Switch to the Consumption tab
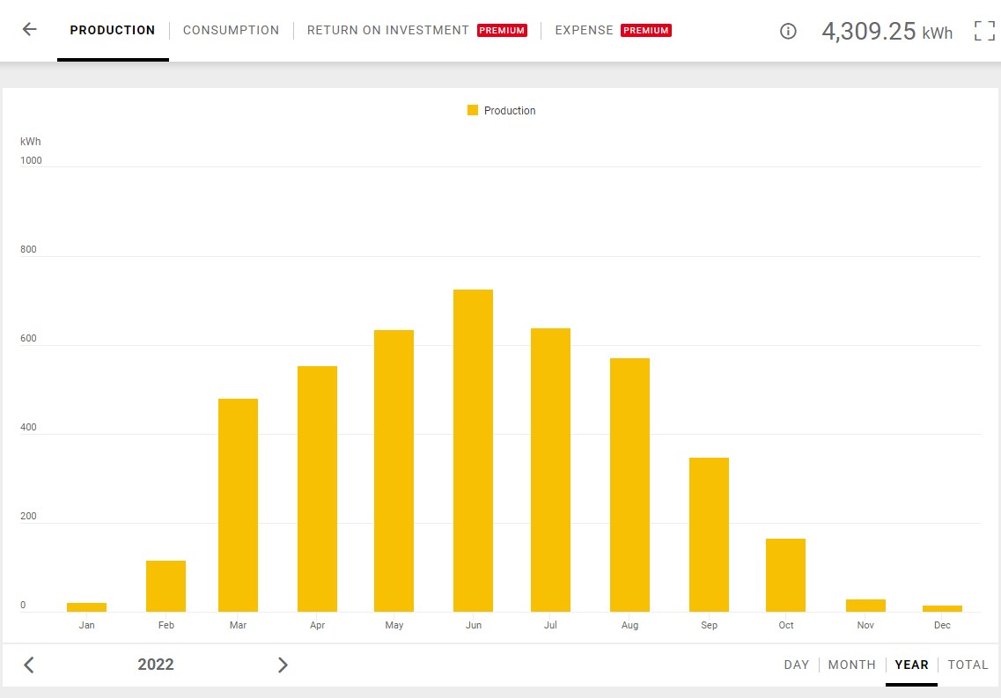The width and height of the screenshot is (1001, 698). [x=231, y=30]
